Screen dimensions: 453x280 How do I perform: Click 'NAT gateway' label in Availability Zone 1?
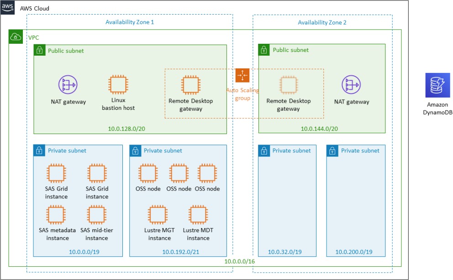[x=68, y=102]
